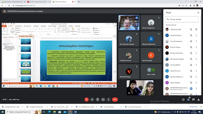Screen dimensions: 203x114
Task: Open options for контракт-заочна.doc download
Action: point(47,107)
